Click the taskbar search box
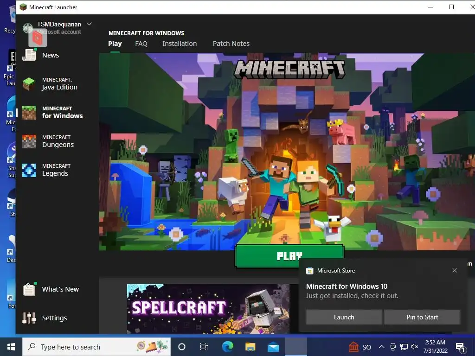Image resolution: width=475 pixels, height=356 pixels. (96, 347)
